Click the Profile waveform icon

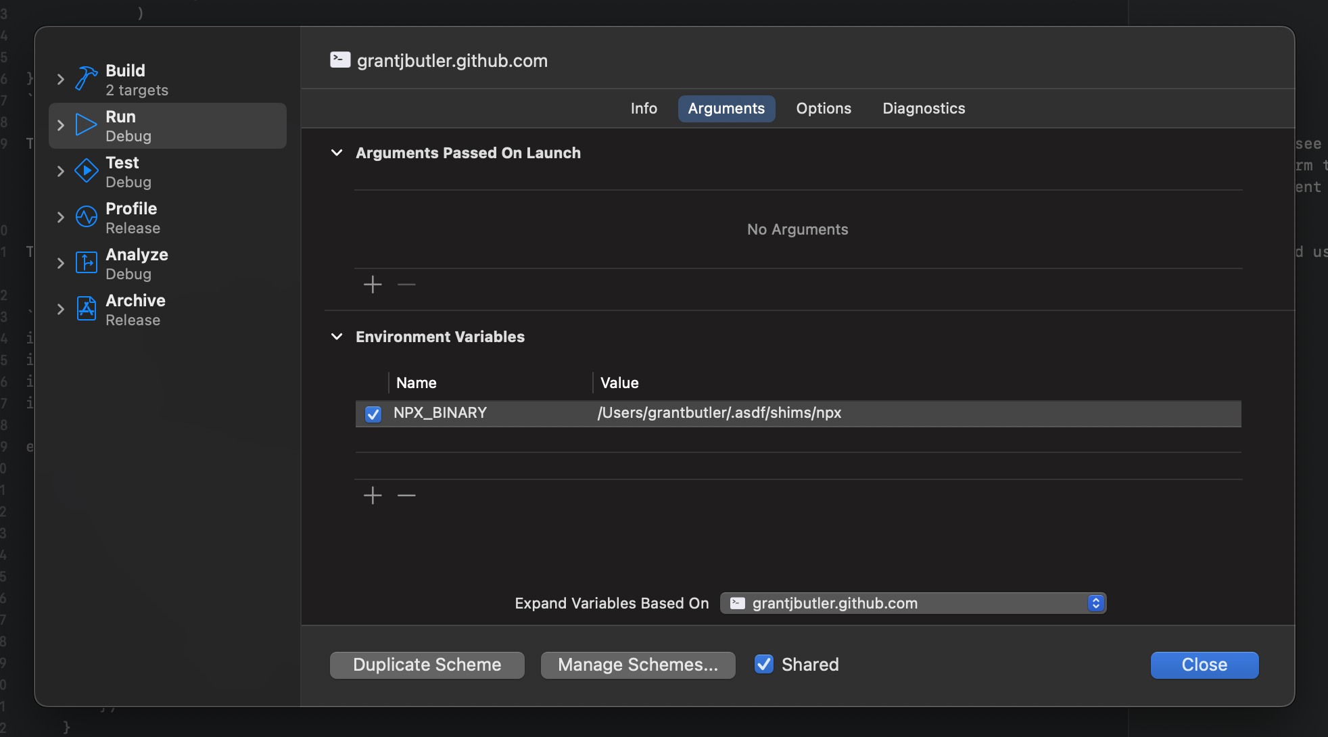[86, 217]
